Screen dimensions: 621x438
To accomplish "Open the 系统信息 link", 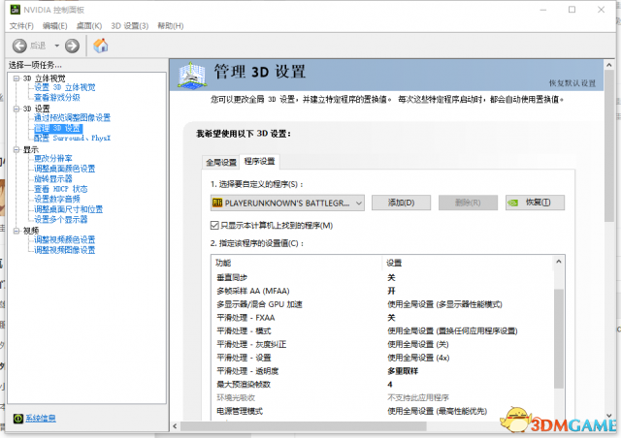I will (x=41, y=419).
